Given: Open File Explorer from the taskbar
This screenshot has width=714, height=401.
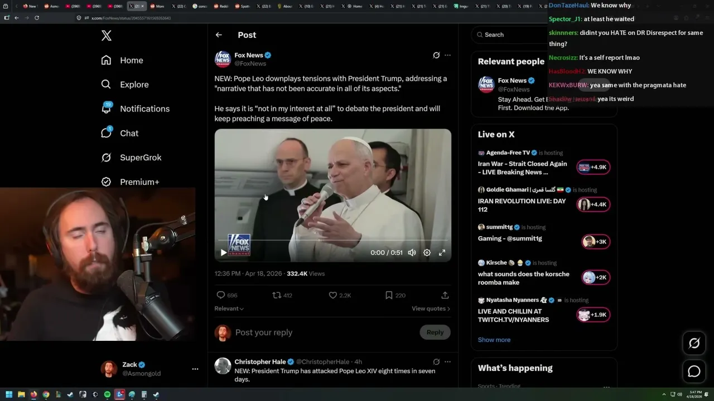Looking at the screenshot, I should [x=21, y=395].
